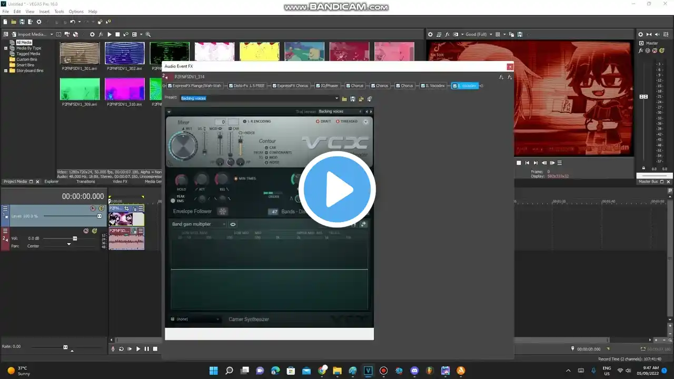Toggle the IO/Phaser effect checkbox
The height and width of the screenshot is (379, 674).
(319, 86)
